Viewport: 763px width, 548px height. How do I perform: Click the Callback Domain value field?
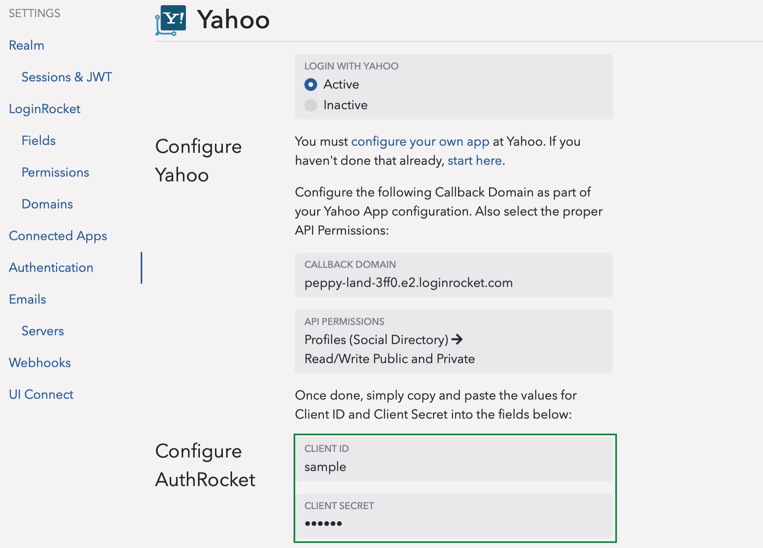click(453, 275)
